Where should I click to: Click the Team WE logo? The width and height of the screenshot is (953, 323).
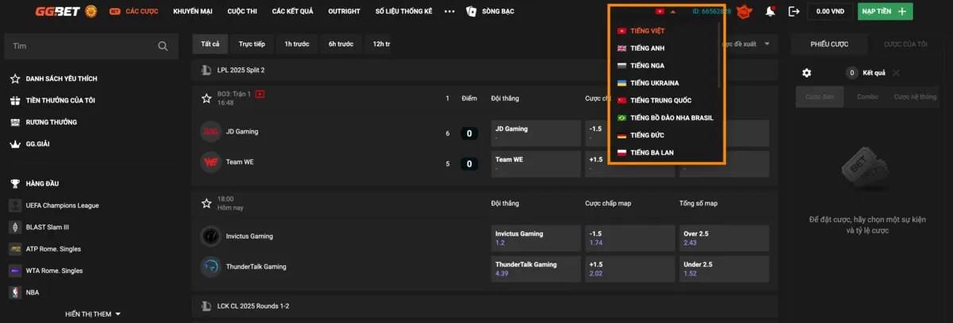point(210,162)
